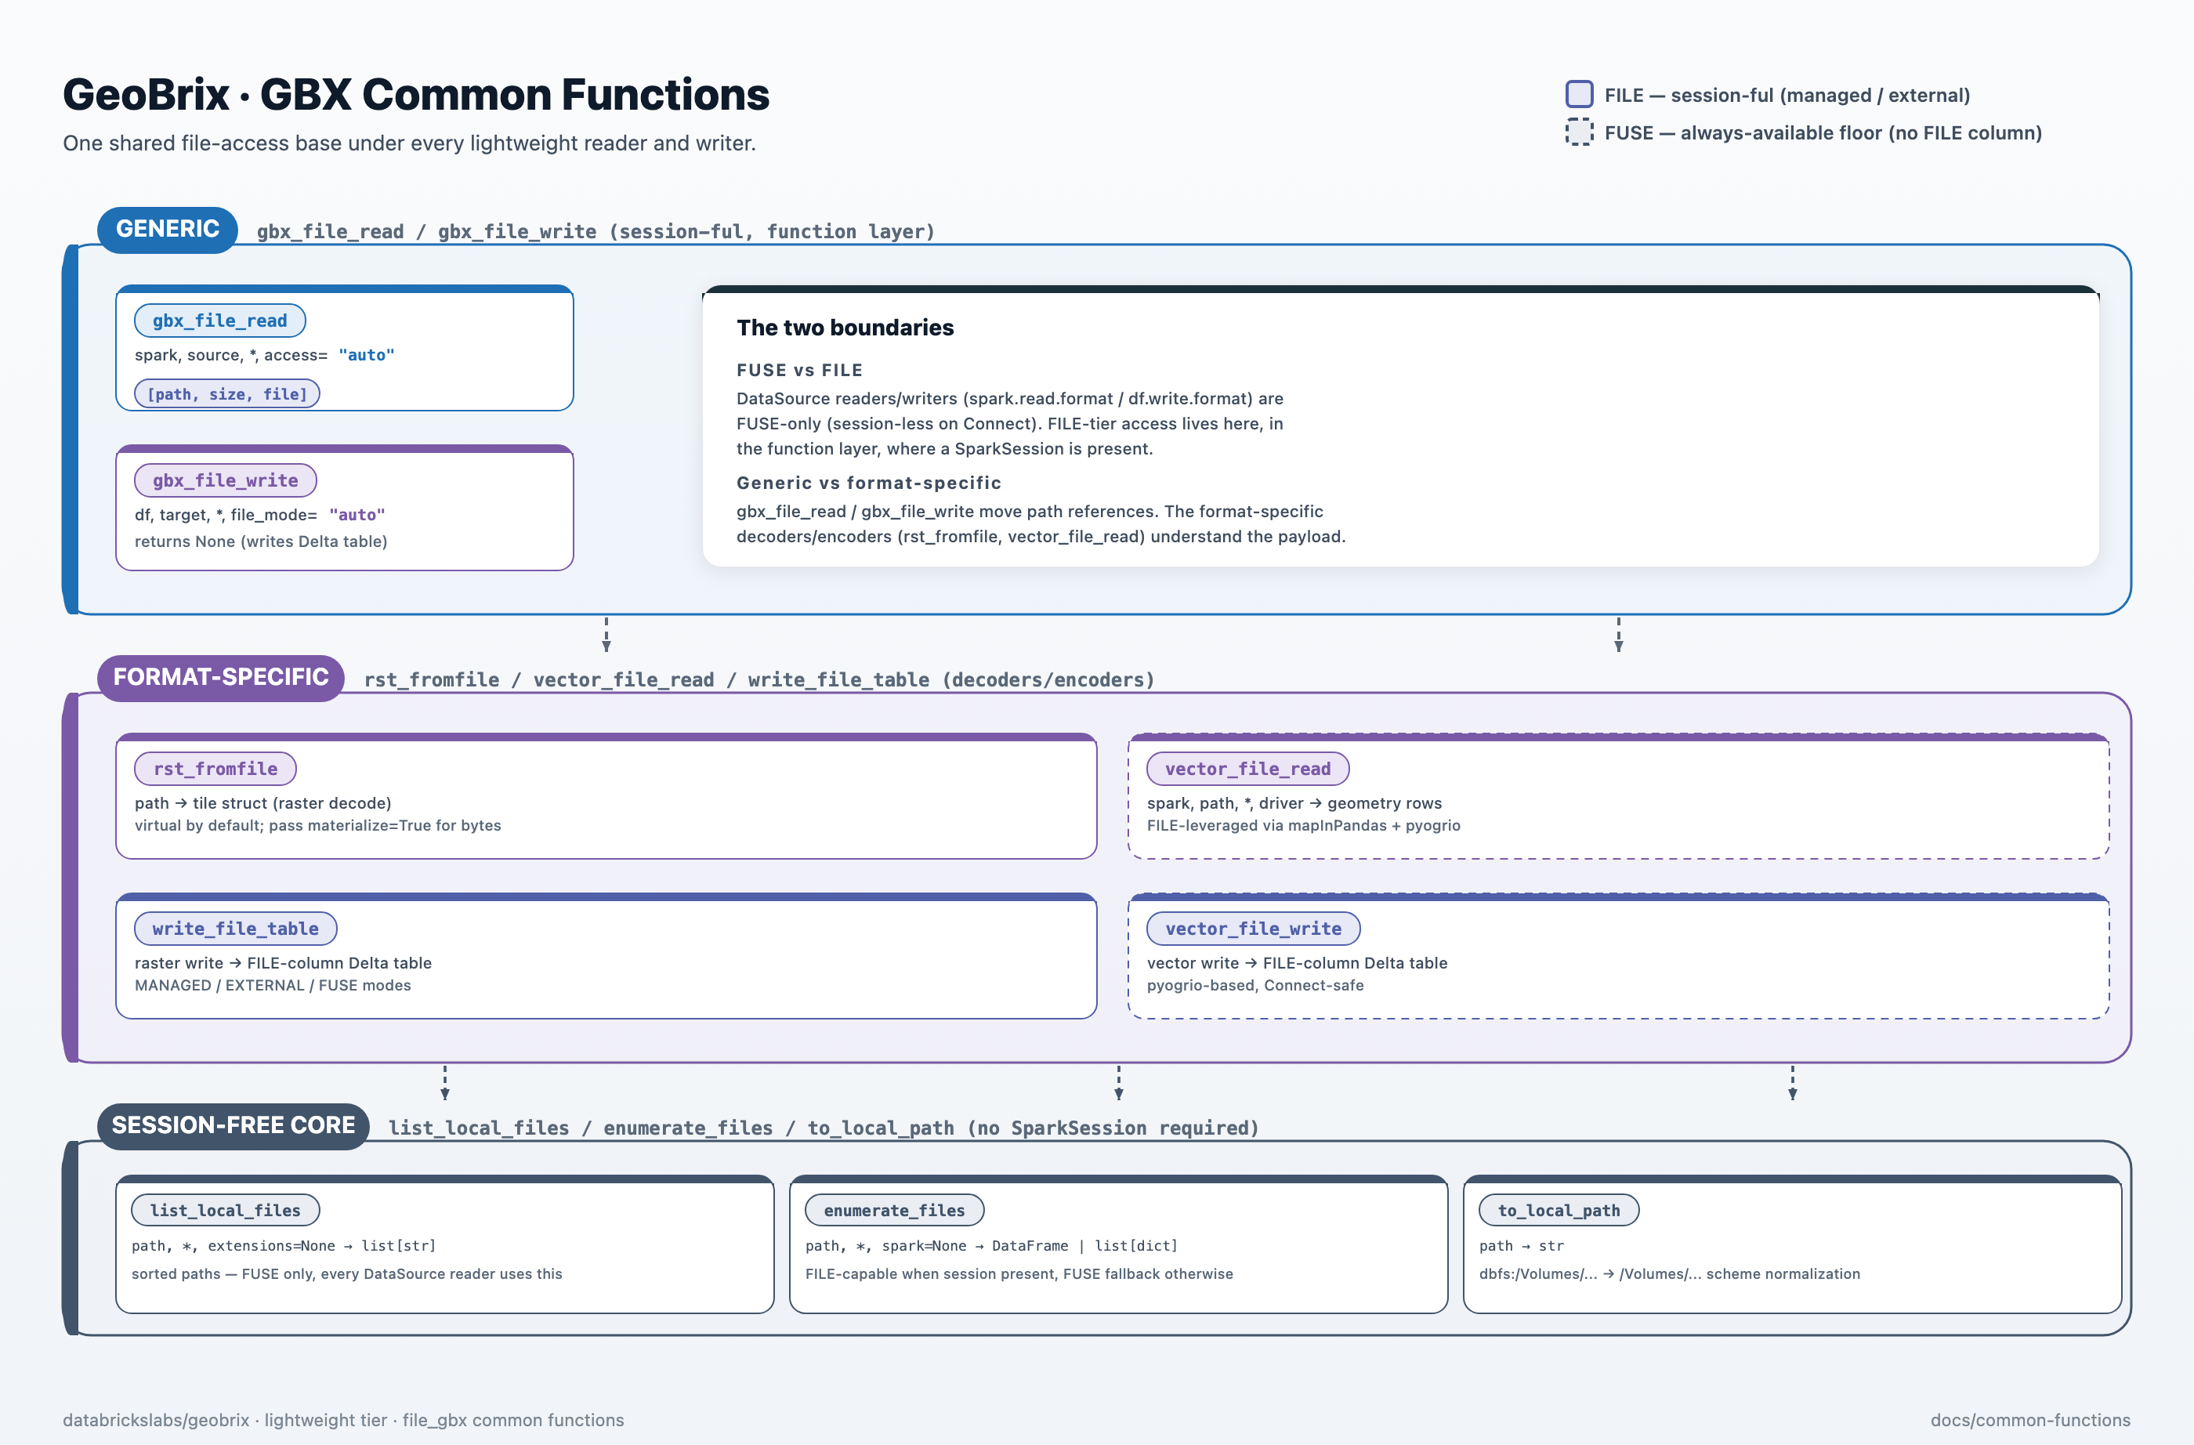Viewport: 2194px width, 1445px height.
Task: Click 'path, *, extensions=None → list[str]' text
Action: pos(284,1246)
